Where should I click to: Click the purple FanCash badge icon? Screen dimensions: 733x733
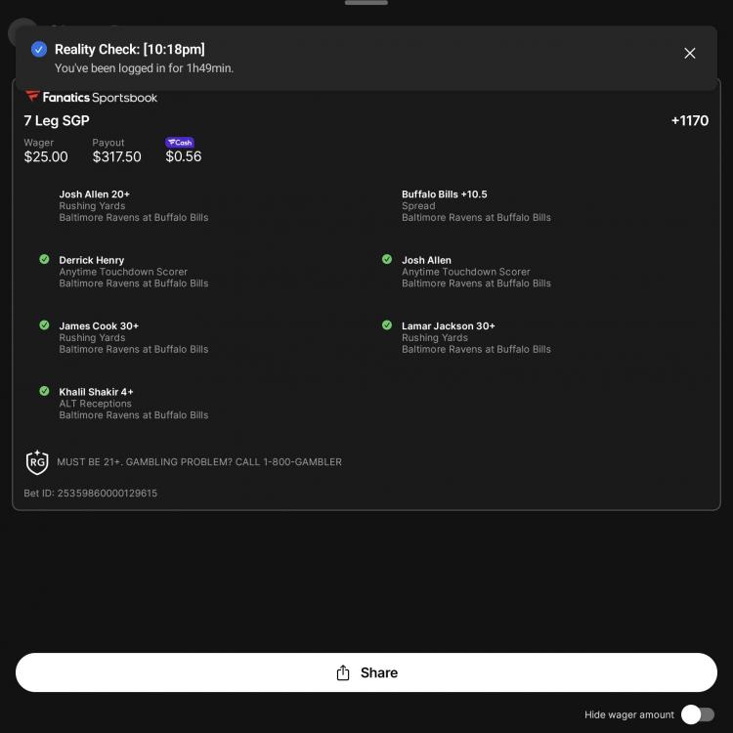click(x=180, y=143)
